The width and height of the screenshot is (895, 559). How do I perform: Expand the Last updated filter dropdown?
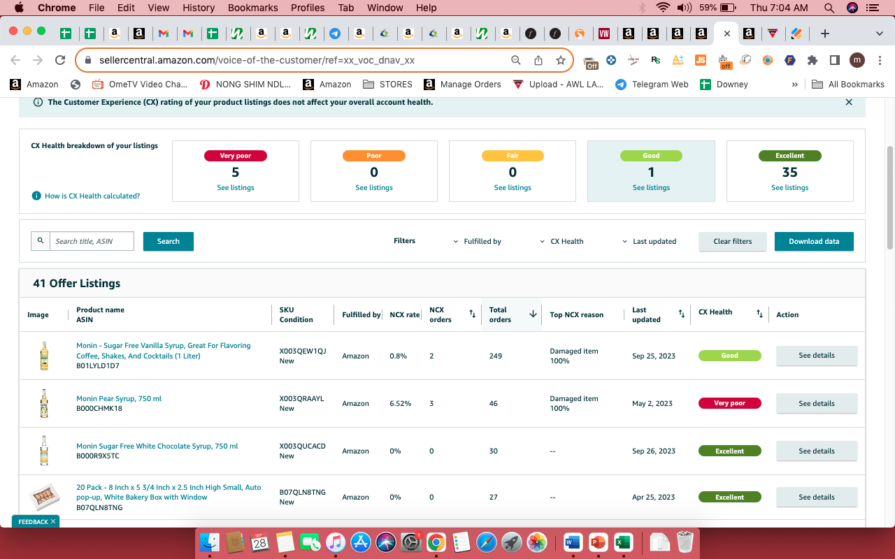650,241
